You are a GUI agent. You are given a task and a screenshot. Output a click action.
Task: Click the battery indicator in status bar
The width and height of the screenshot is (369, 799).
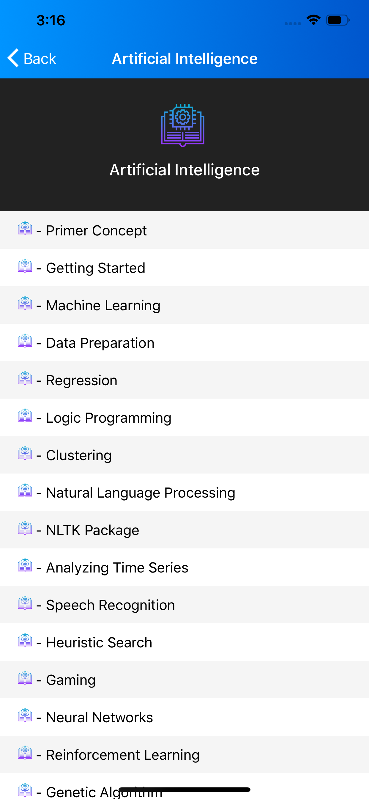[338, 20]
